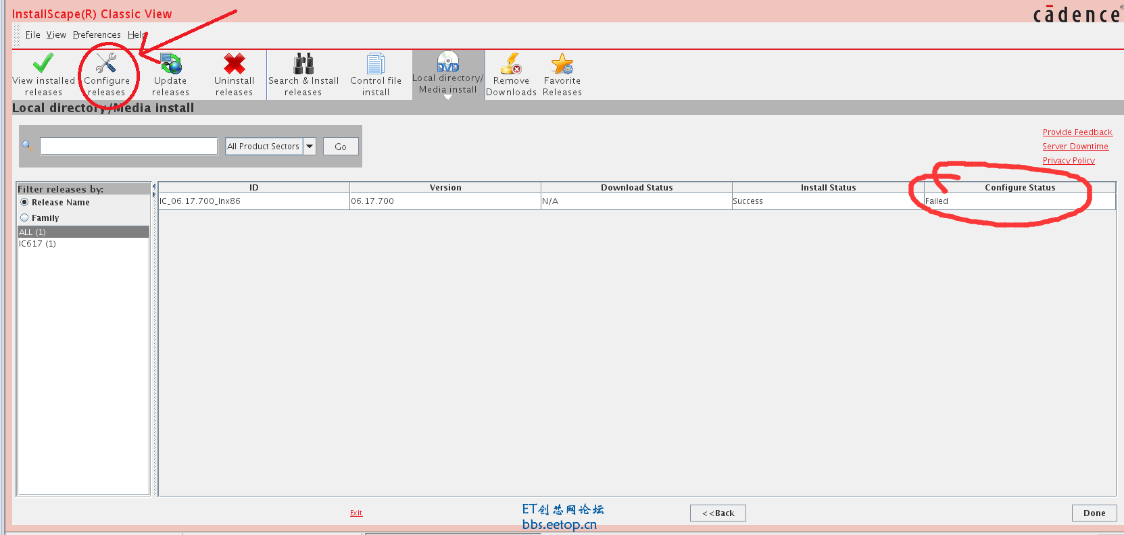Screen dimensions: 1124x535
Task: Select IC617 (1) filter list item
Action: click(83, 244)
